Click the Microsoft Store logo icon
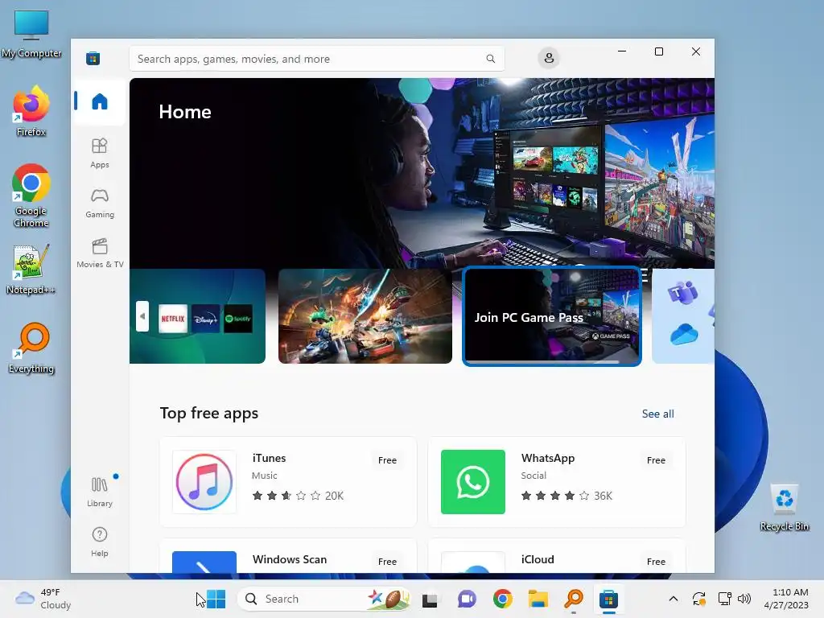This screenshot has height=618, width=824. (x=93, y=58)
